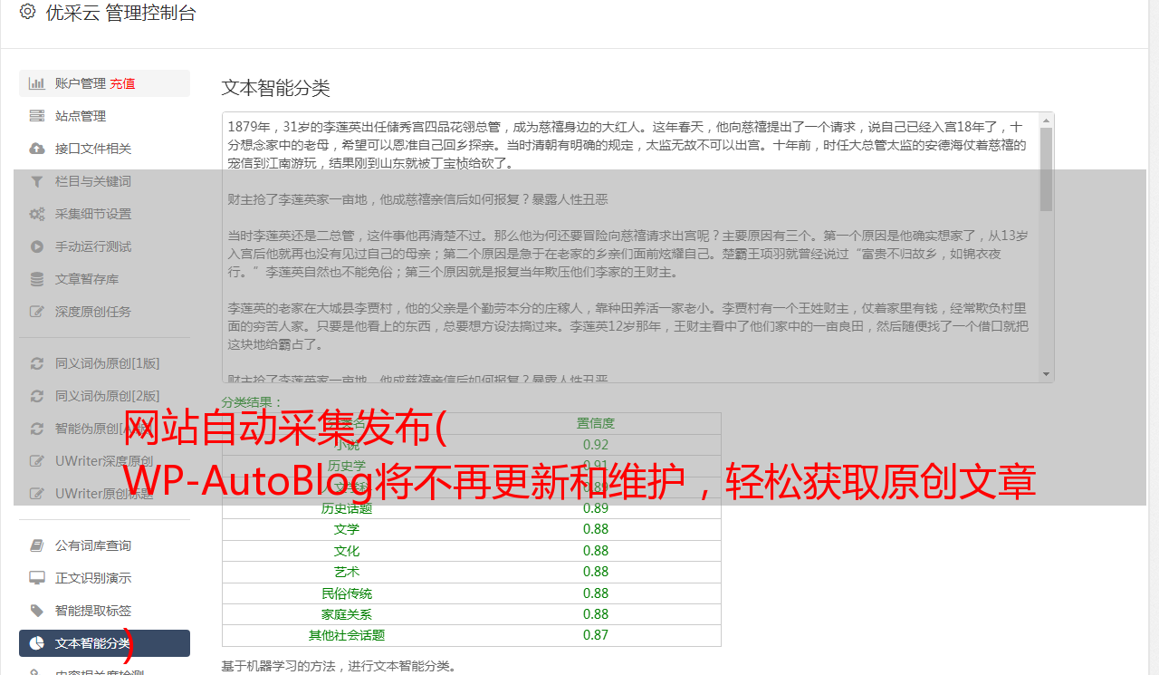Click the 分类结果 label

tap(253, 402)
